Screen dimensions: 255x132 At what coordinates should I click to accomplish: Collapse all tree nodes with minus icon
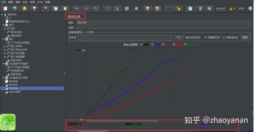tap(86, 8)
